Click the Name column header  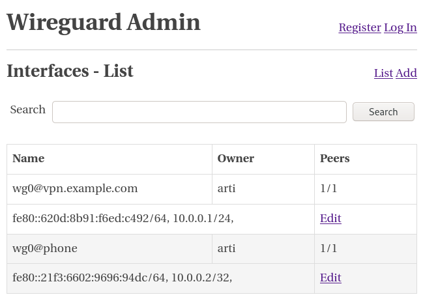pyautogui.click(x=29, y=158)
